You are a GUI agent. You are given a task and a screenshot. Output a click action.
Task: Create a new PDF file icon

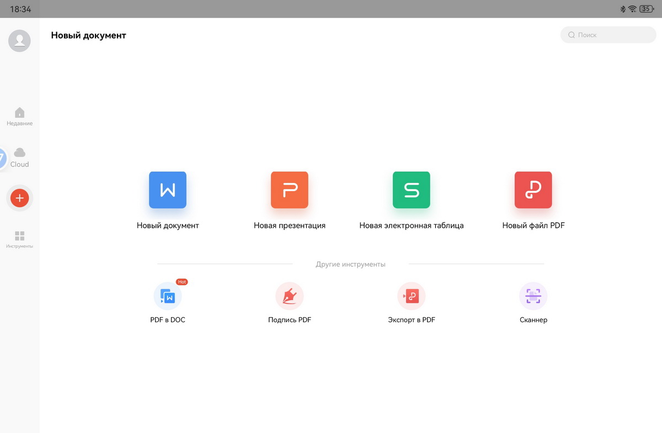(533, 190)
